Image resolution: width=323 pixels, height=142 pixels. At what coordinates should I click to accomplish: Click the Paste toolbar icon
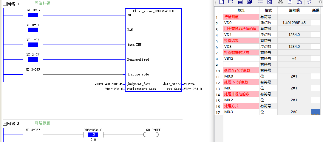click(299, 2)
